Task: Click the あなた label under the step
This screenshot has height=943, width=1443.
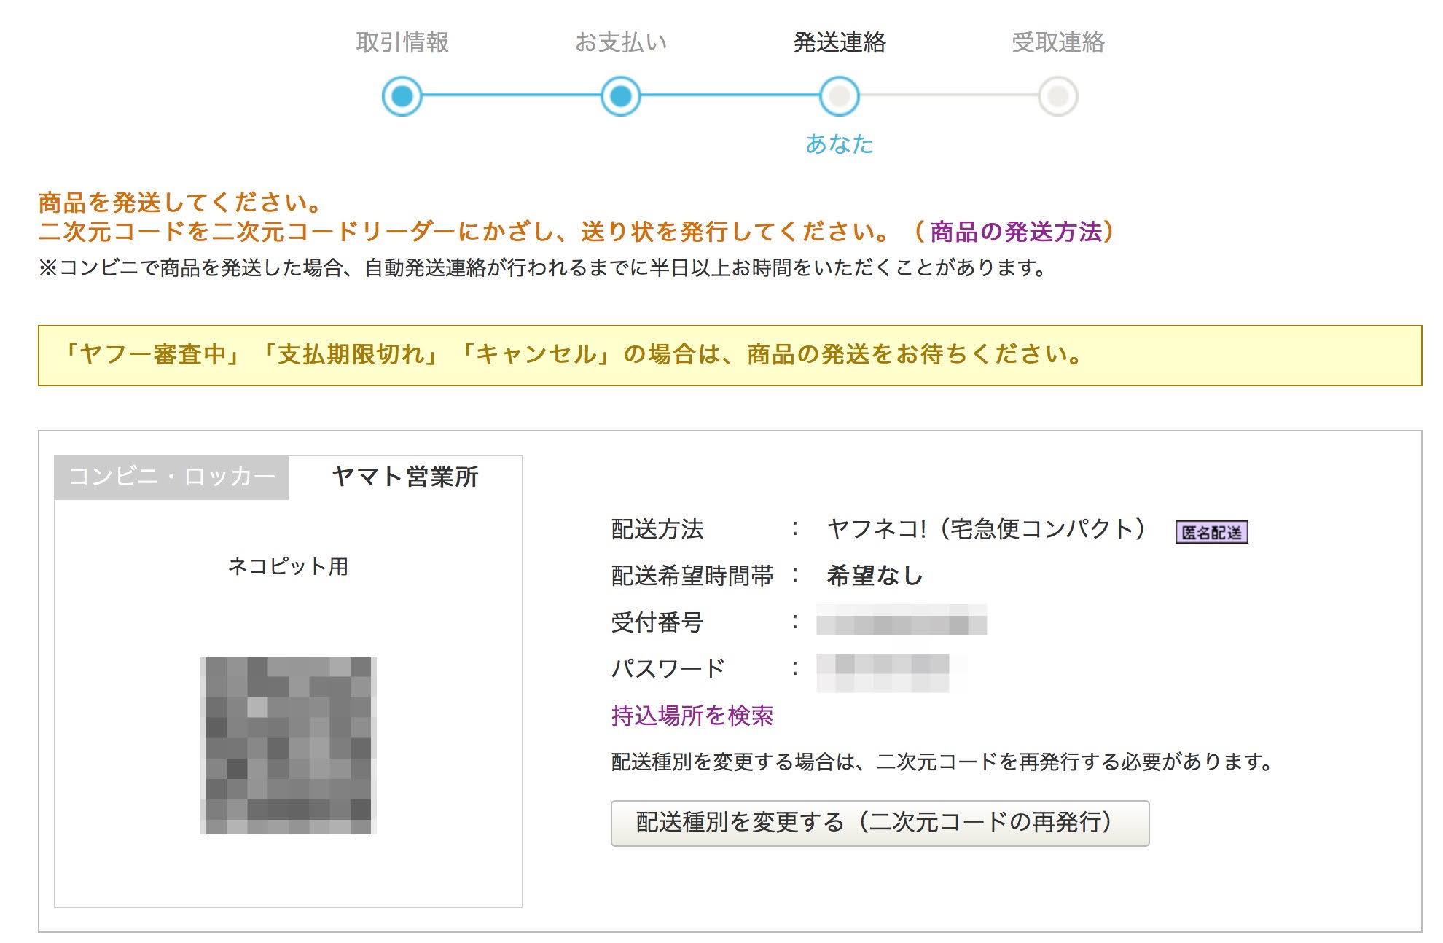Action: tap(840, 144)
